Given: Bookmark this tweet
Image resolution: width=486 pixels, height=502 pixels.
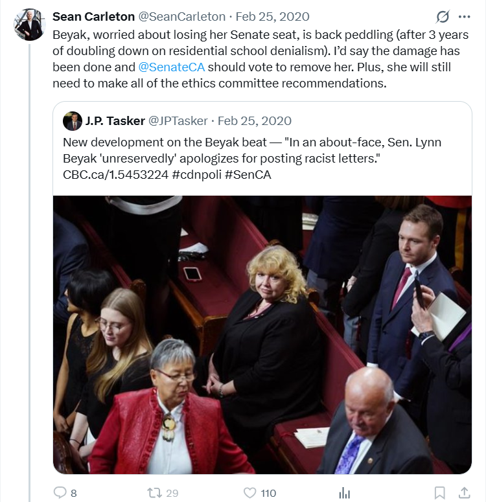Looking at the screenshot, I should coord(439,492).
